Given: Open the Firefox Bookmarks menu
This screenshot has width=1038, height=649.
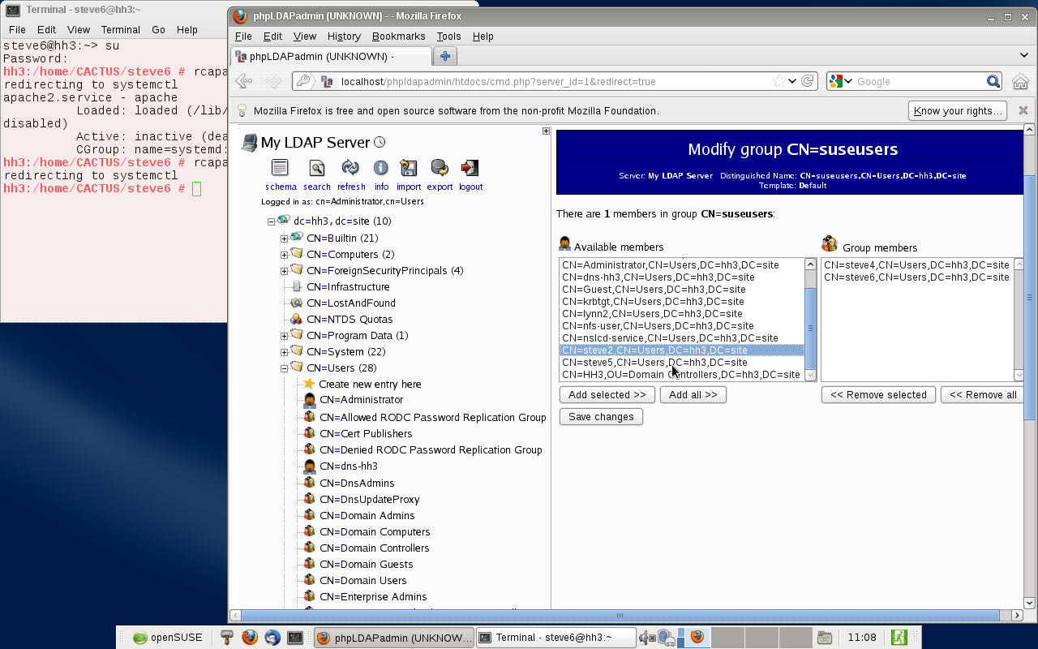Looking at the screenshot, I should pyautogui.click(x=399, y=37).
